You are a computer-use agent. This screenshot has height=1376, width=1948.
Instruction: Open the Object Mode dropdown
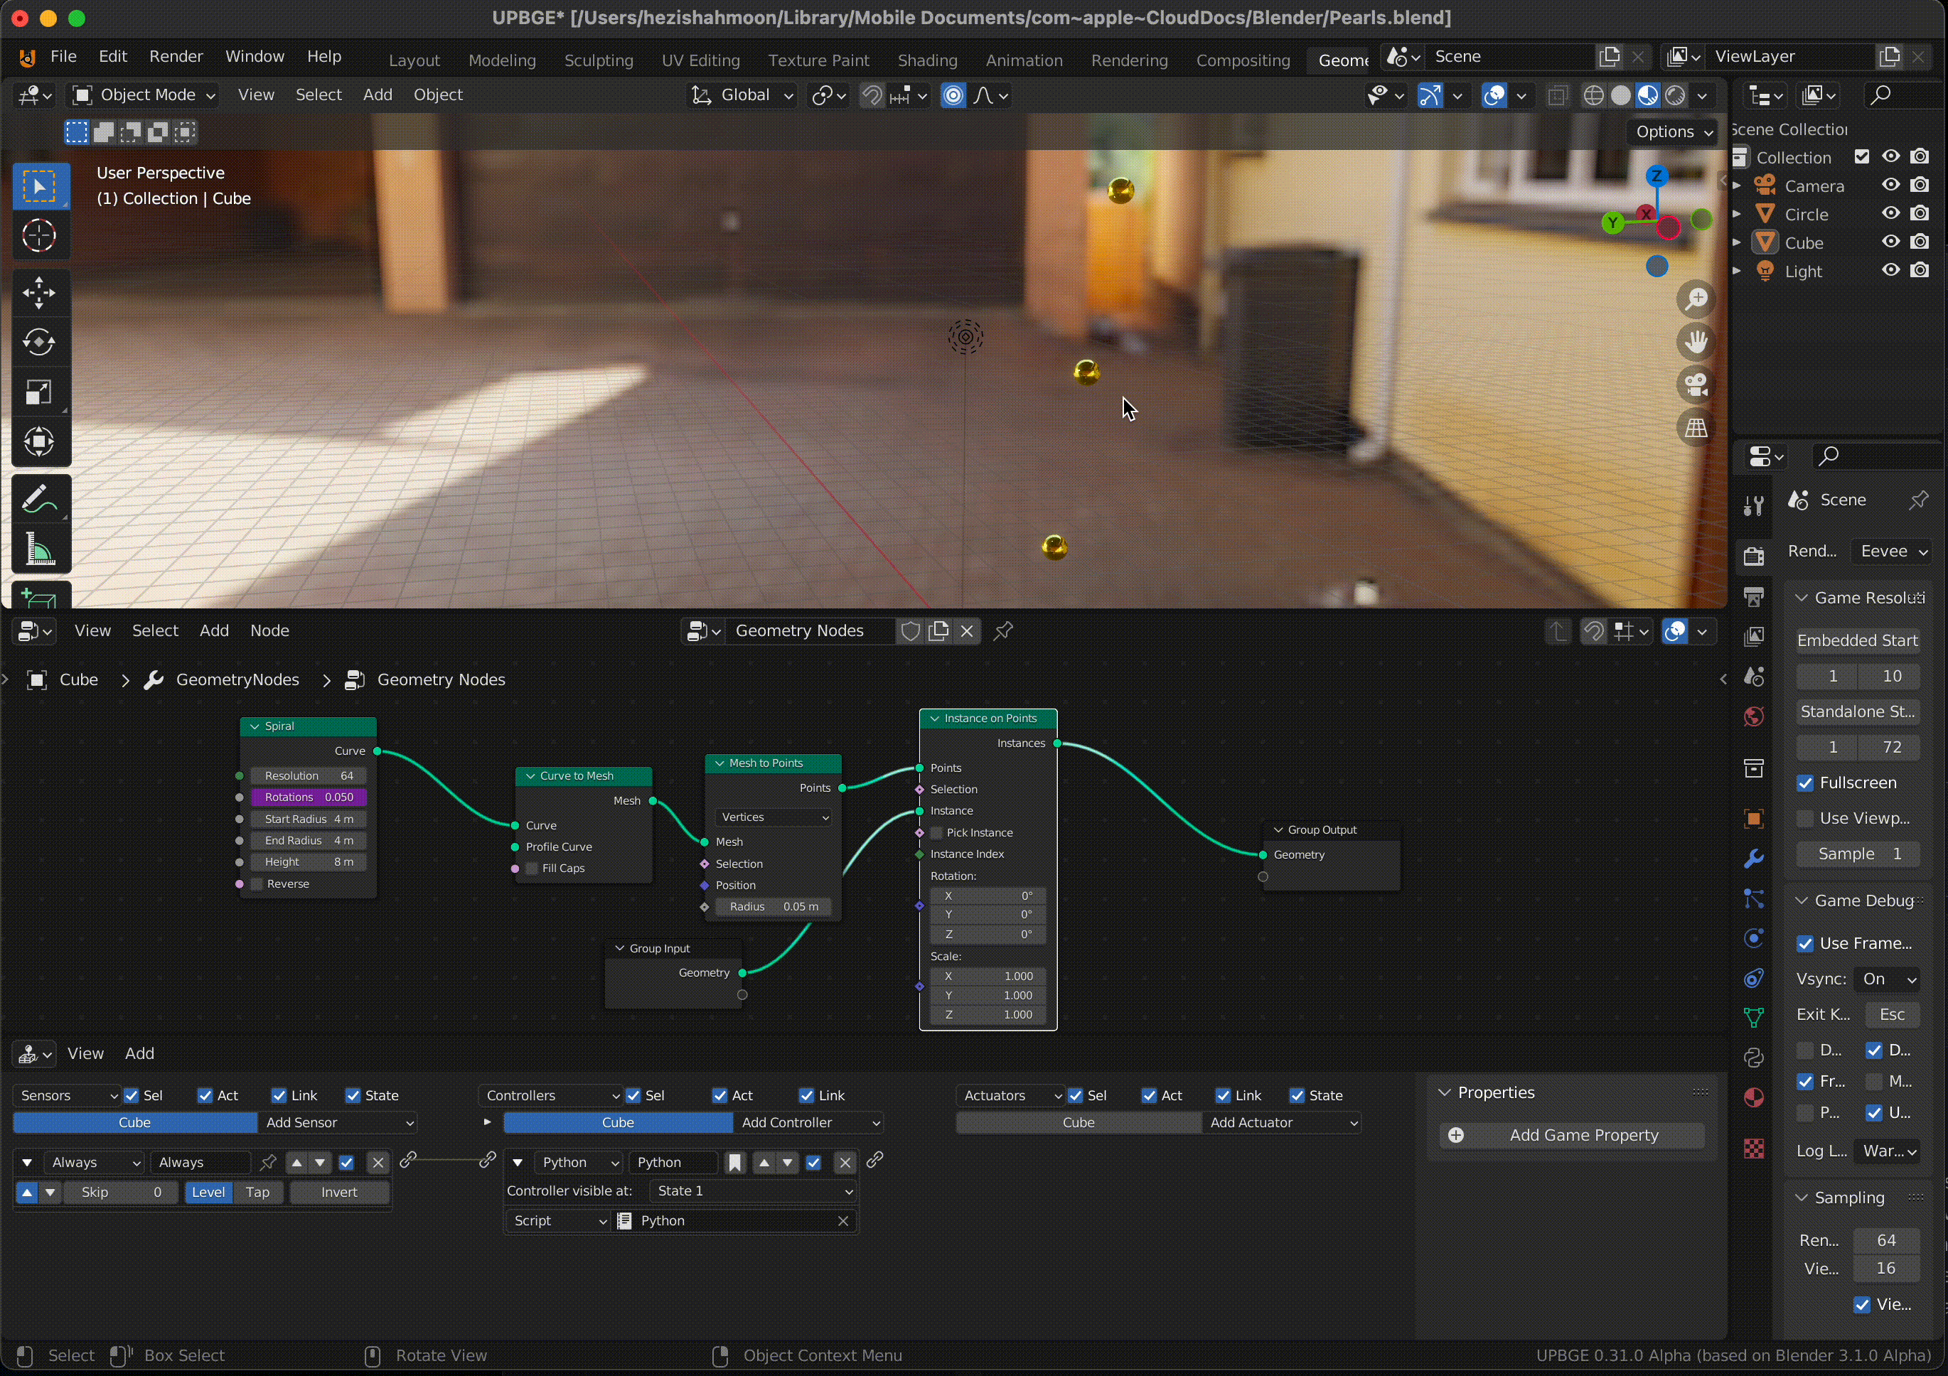[144, 95]
